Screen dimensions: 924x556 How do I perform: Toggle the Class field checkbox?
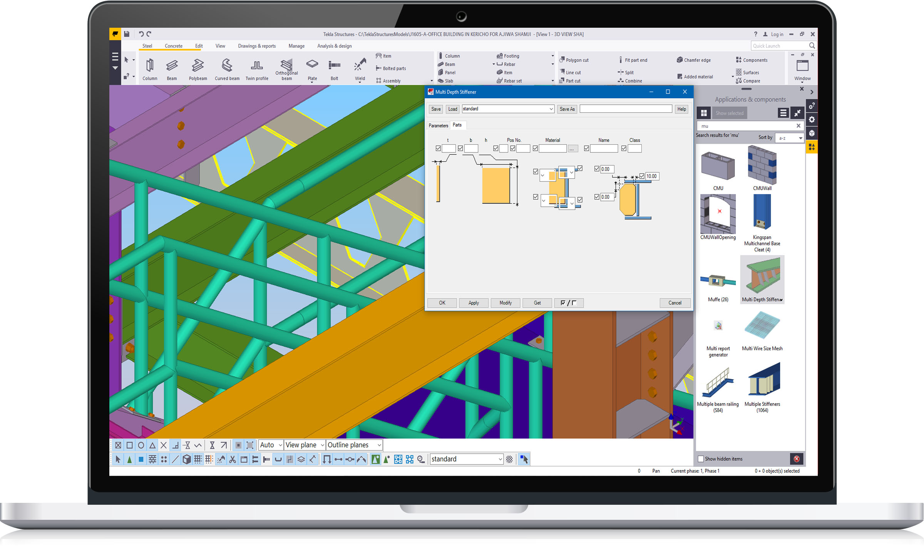pyautogui.click(x=624, y=148)
